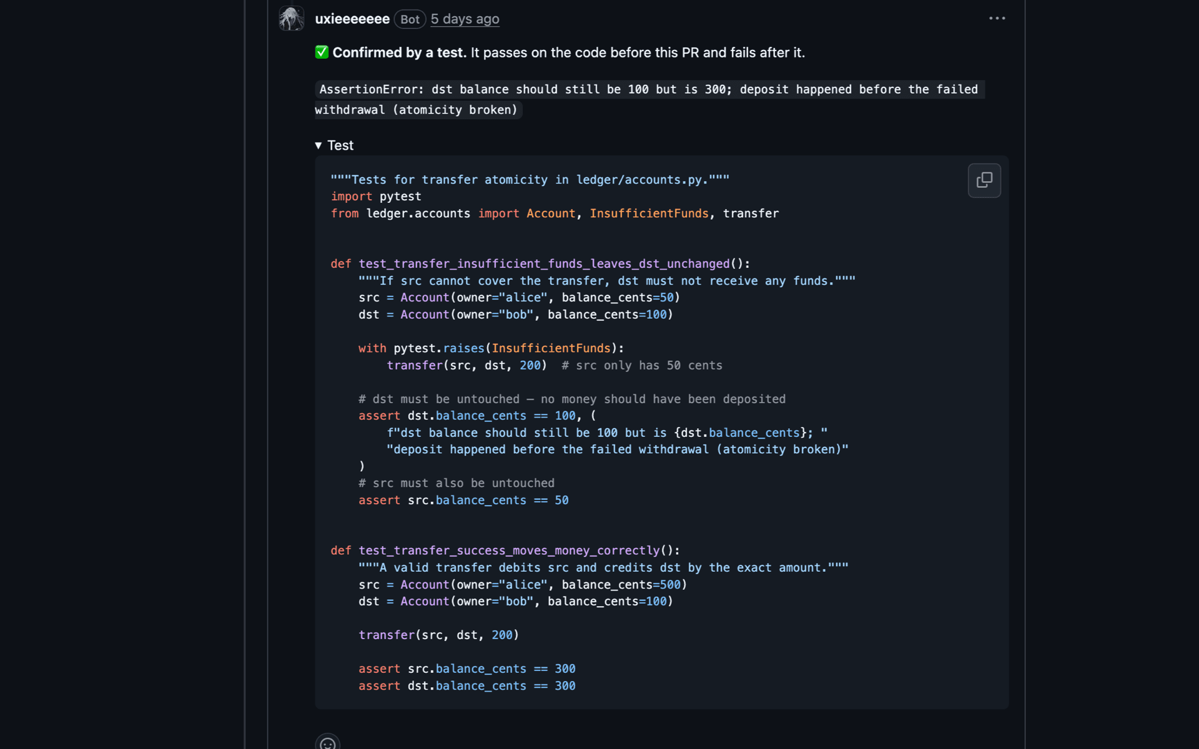The image size is (1199, 749).
Task: Click the 'If src cannot cover the transfer' docstring
Action: click(x=607, y=281)
